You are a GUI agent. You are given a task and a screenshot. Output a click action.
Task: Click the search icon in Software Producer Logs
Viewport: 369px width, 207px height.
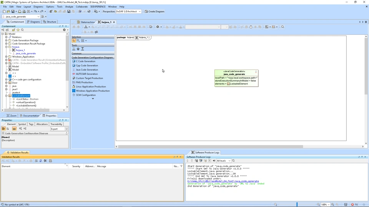[x=233, y=161]
